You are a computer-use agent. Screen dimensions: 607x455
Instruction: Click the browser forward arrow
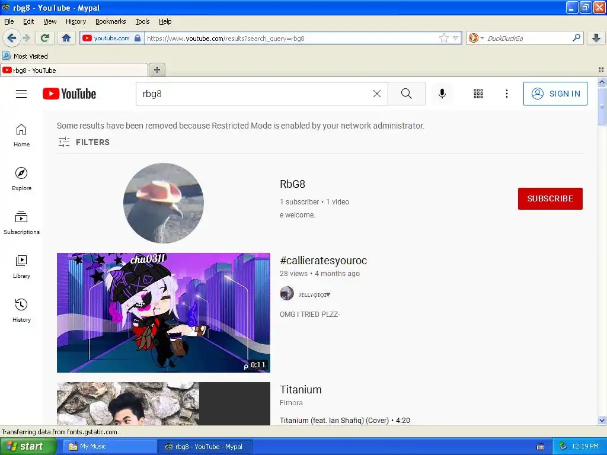point(26,38)
